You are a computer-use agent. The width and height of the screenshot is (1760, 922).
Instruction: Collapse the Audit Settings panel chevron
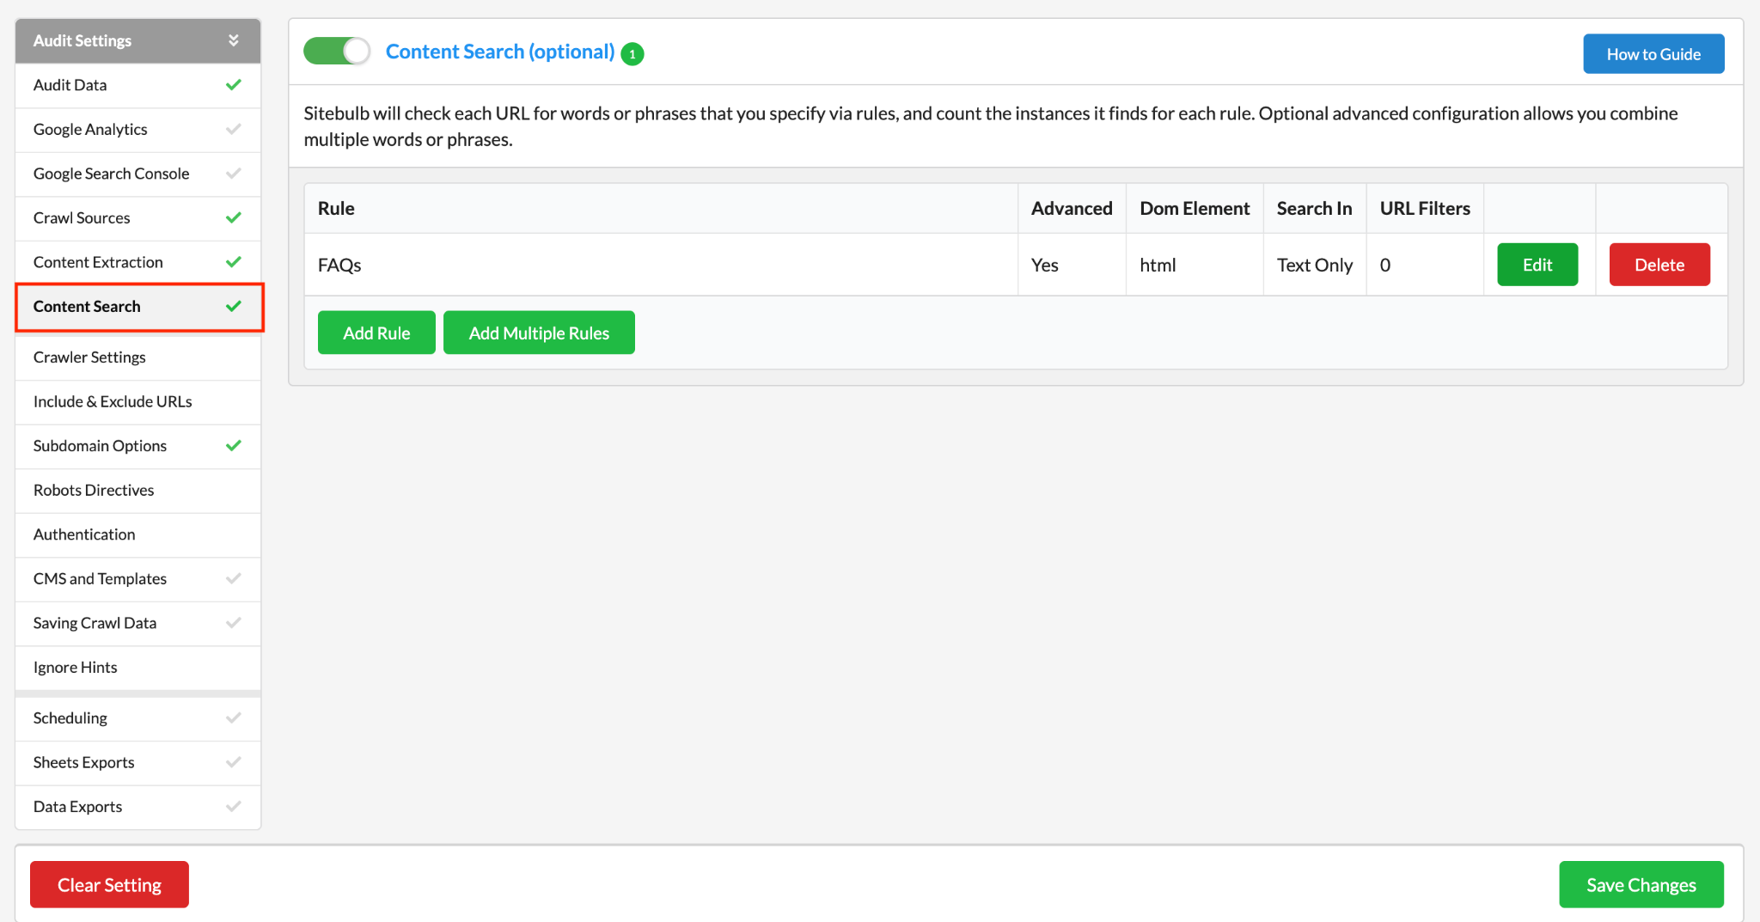pyautogui.click(x=234, y=40)
